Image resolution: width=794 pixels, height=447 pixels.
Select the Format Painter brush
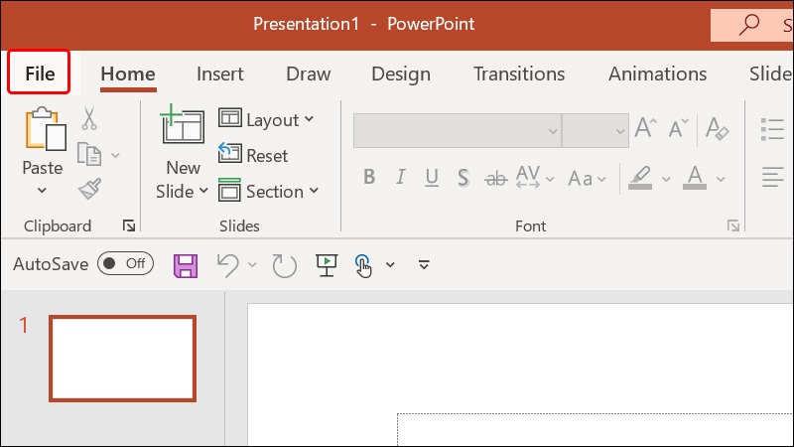point(89,189)
